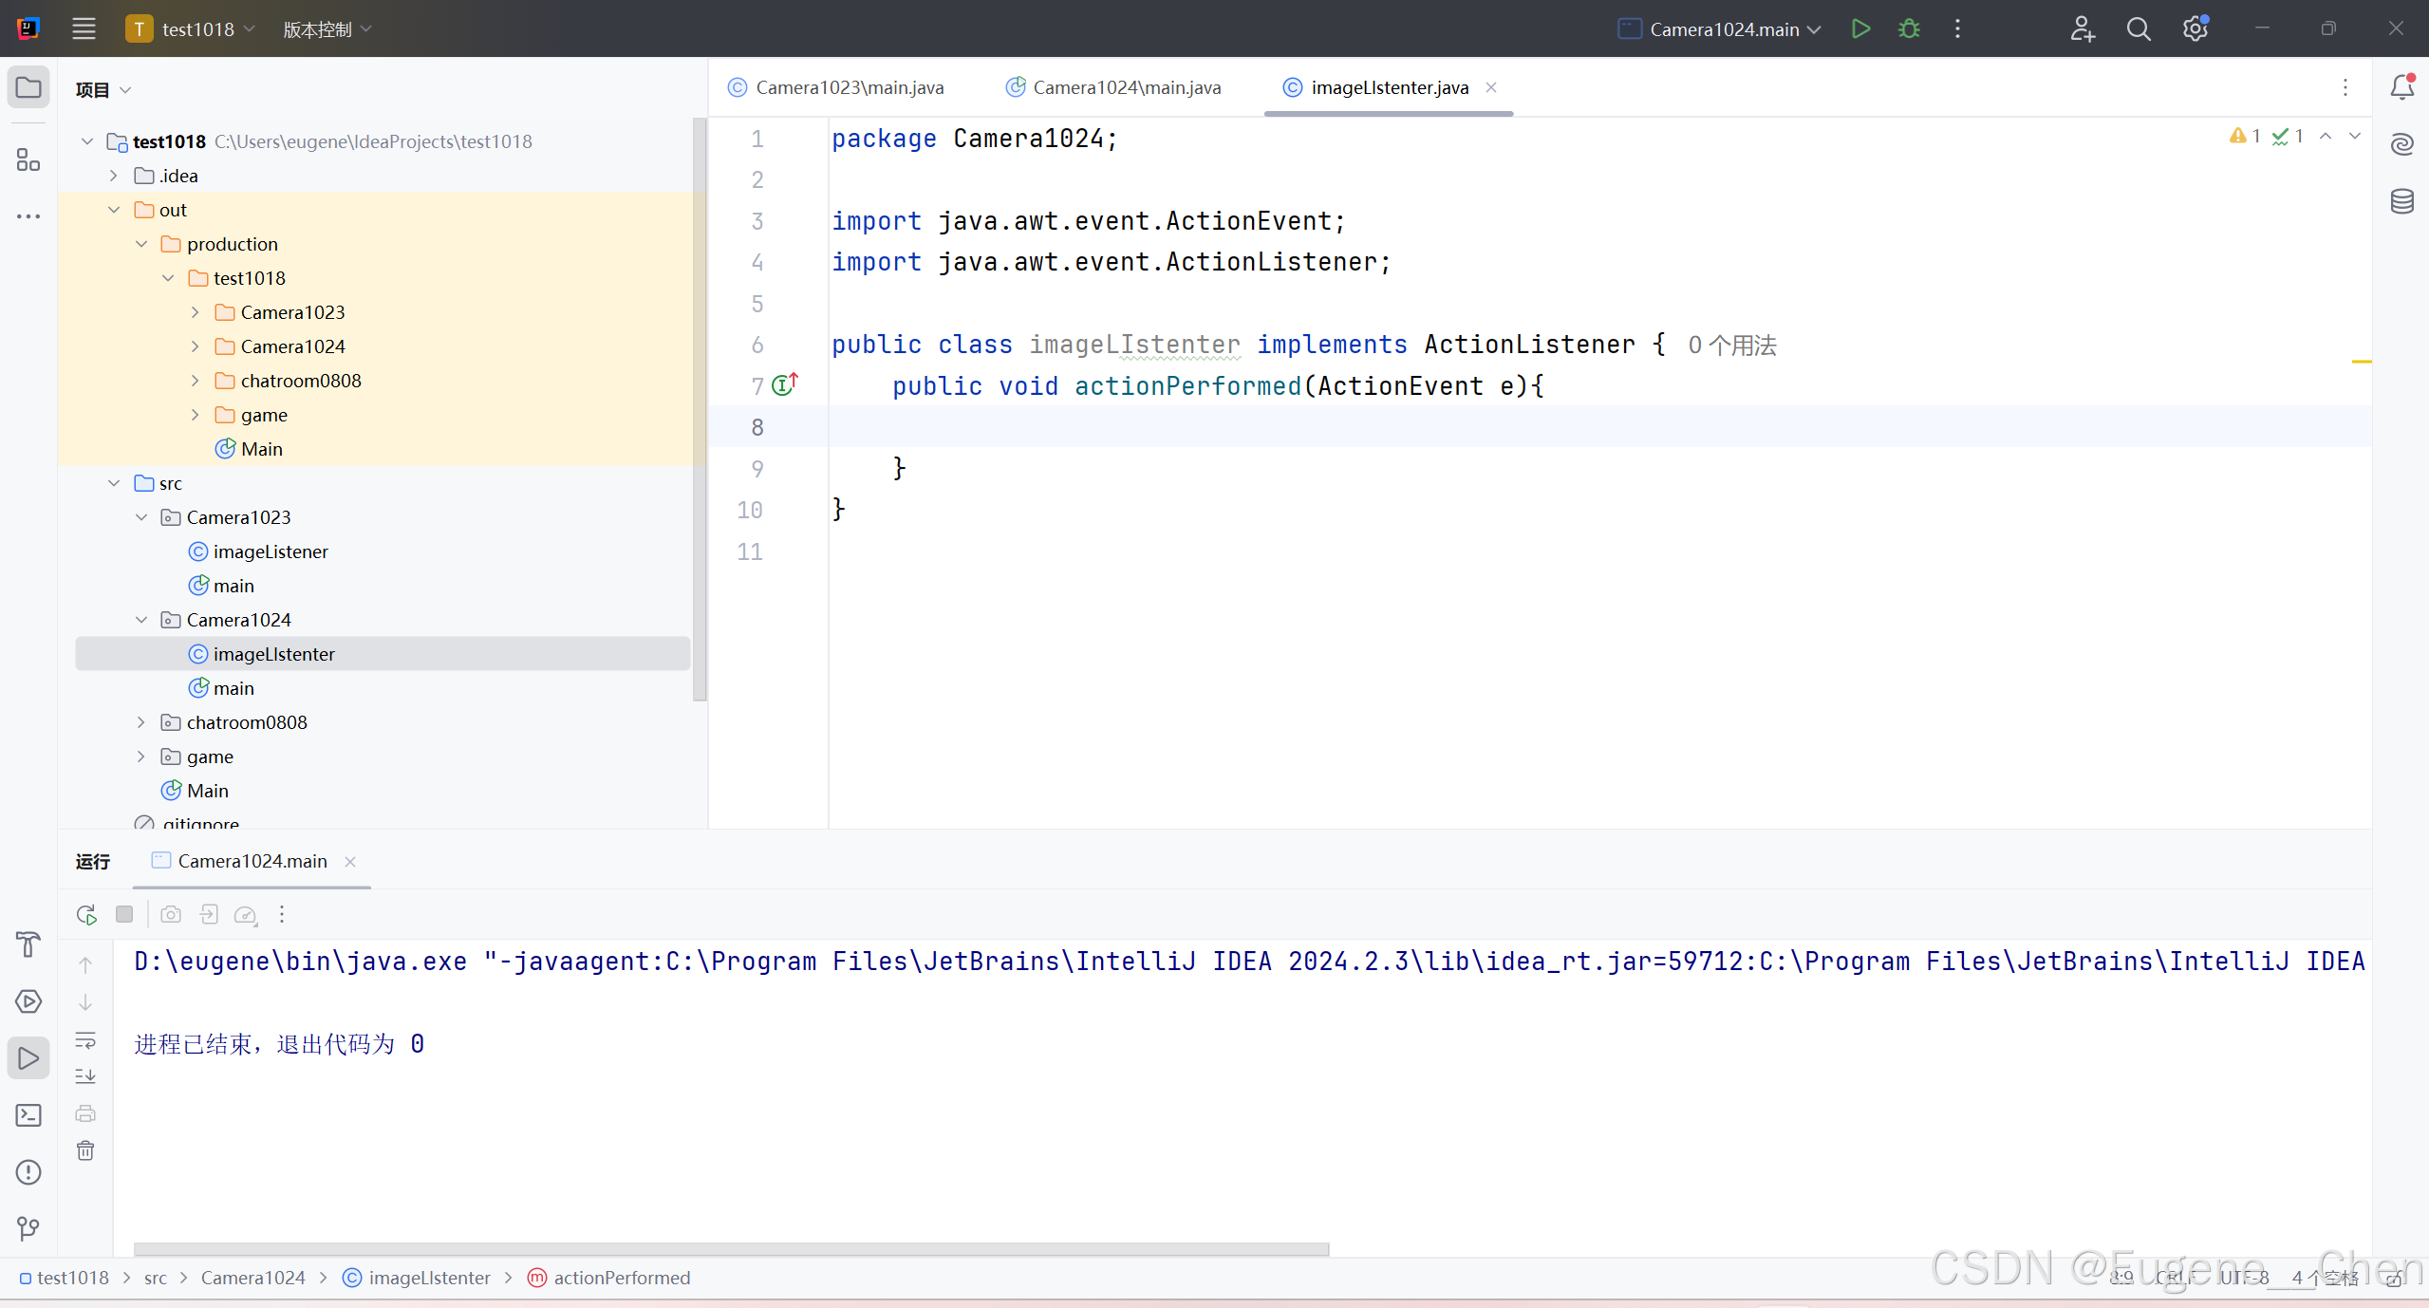Image resolution: width=2429 pixels, height=1308 pixels.
Task: Click actionPerformed in the breadcrumb bar
Action: [x=621, y=1278]
